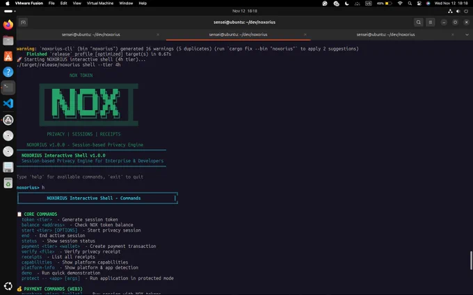Click the Ubuntu top bar clock 'Nov 12 18:18'

pos(245,11)
